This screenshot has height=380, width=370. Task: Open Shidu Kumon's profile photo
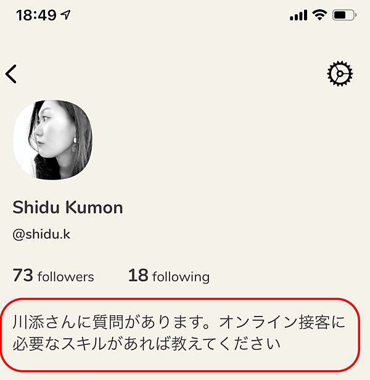(53, 140)
